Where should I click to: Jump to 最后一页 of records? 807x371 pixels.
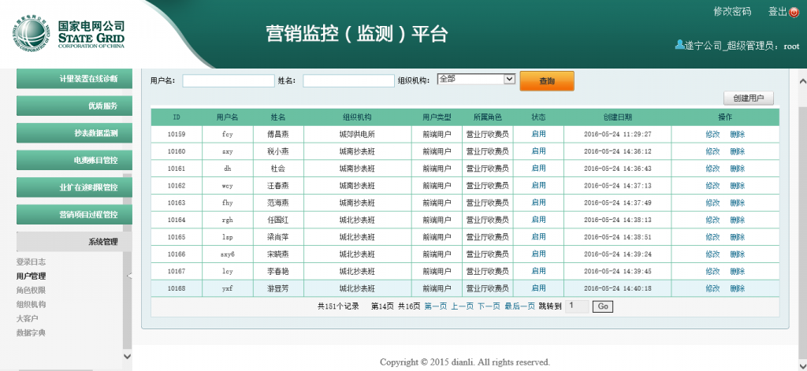[x=519, y=306]
